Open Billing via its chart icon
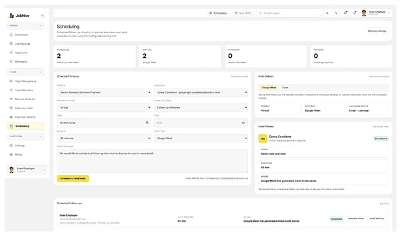This screenshot has height=236, width=401. pos(11,155)
